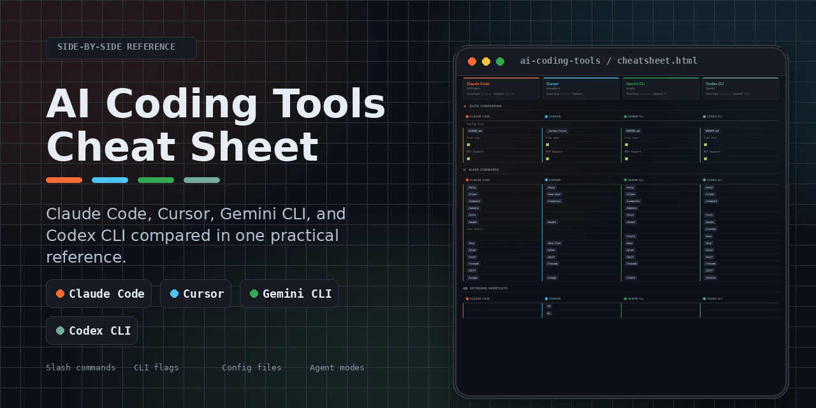Click the Quick Comparison section heading
The image size is (816, 408).
[486, 106]
